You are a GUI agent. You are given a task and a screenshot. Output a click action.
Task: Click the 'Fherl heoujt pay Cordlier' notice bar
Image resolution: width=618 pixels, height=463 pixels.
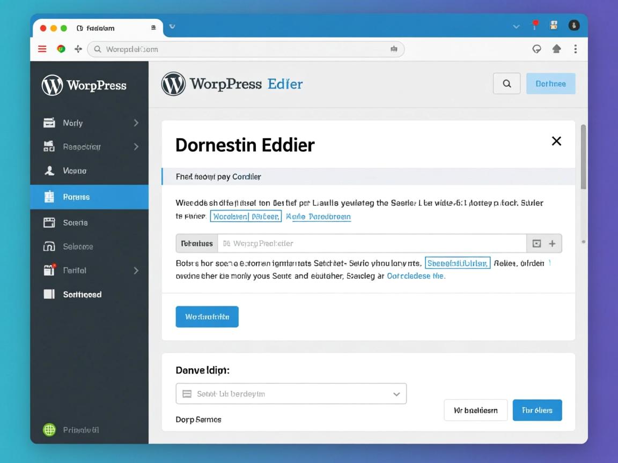368,176
